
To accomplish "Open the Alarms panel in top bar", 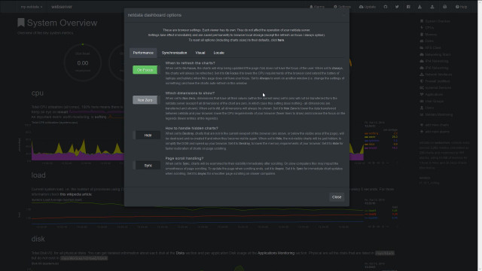I will click(317, 7).
